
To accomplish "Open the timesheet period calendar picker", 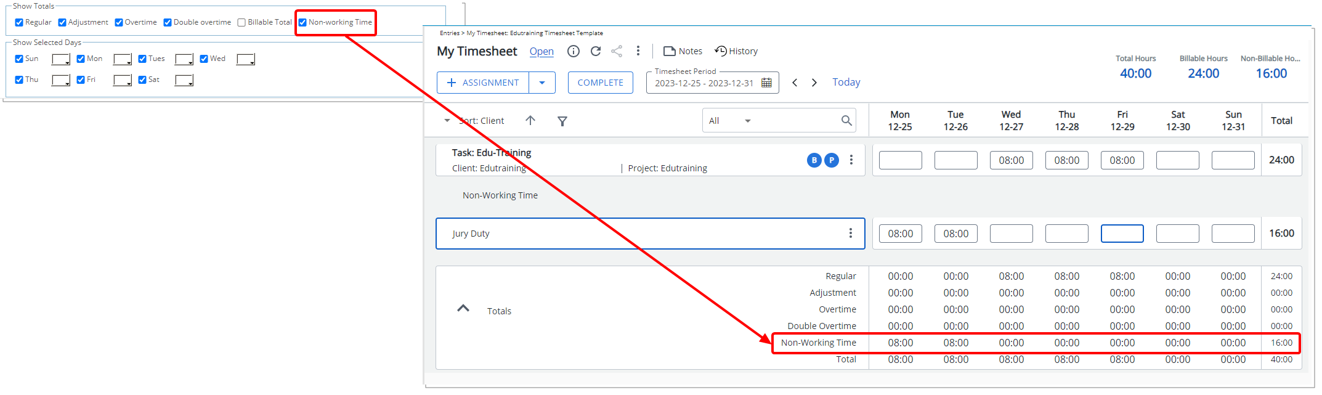I will point(766,83).
